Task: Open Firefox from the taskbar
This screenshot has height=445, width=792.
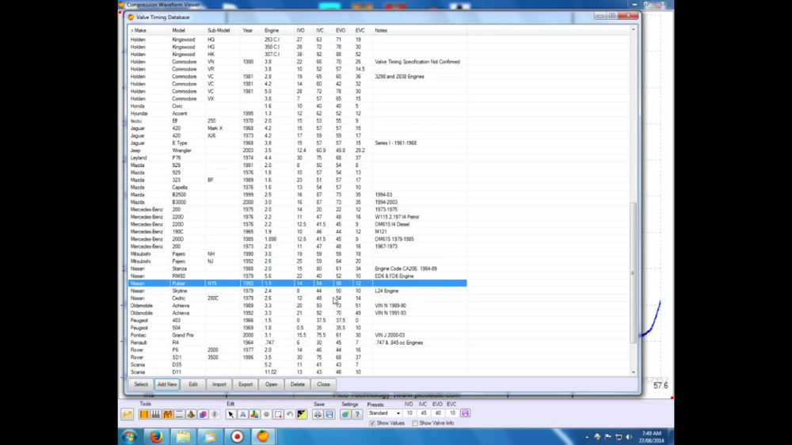Action: tap(156, 436)
